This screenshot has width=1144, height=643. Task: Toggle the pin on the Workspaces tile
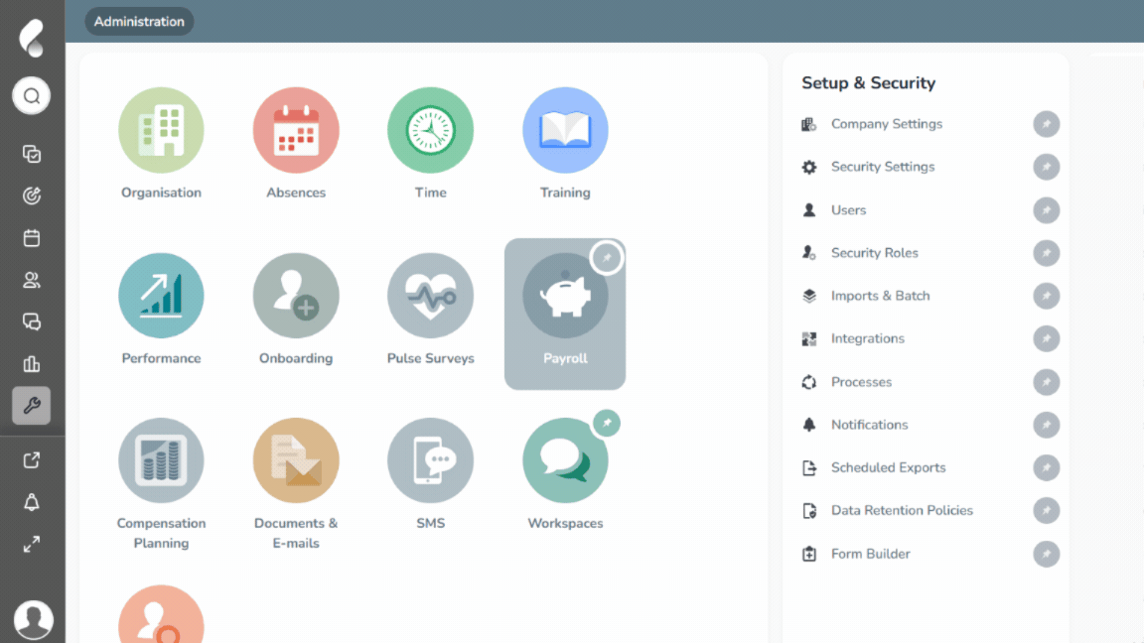[x=607, y=423]
